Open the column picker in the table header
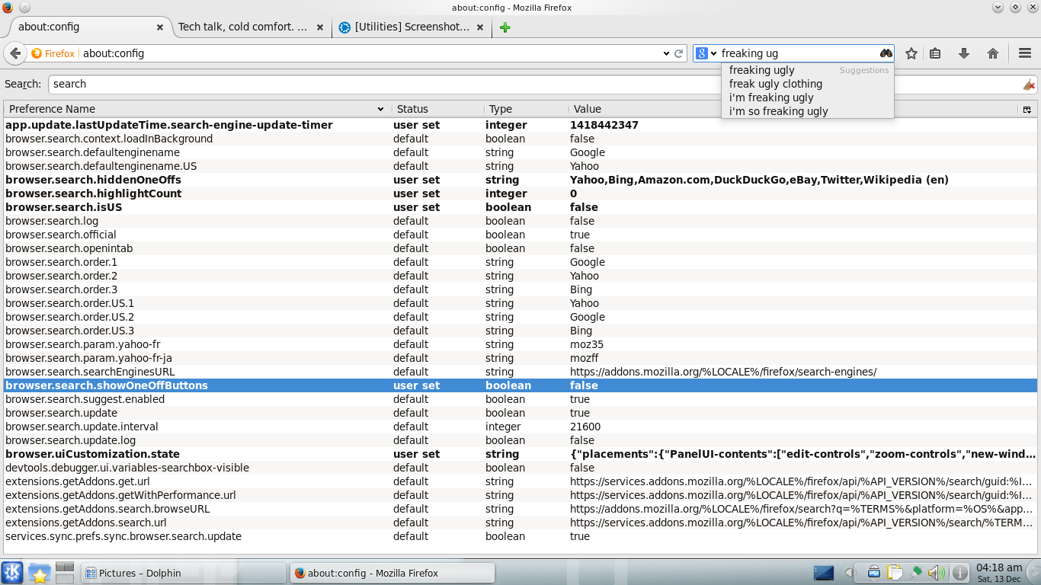This screenshot has height=585, width=1041. pos(1027,109)
